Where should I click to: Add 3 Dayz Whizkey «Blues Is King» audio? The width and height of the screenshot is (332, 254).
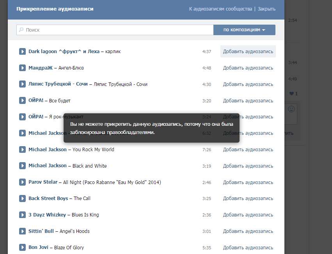(x=248, y=215)
